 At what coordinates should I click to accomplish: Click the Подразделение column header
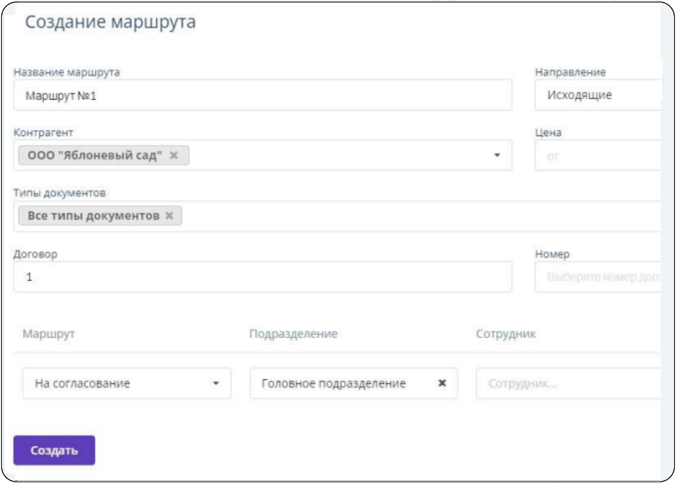point(294,333)
